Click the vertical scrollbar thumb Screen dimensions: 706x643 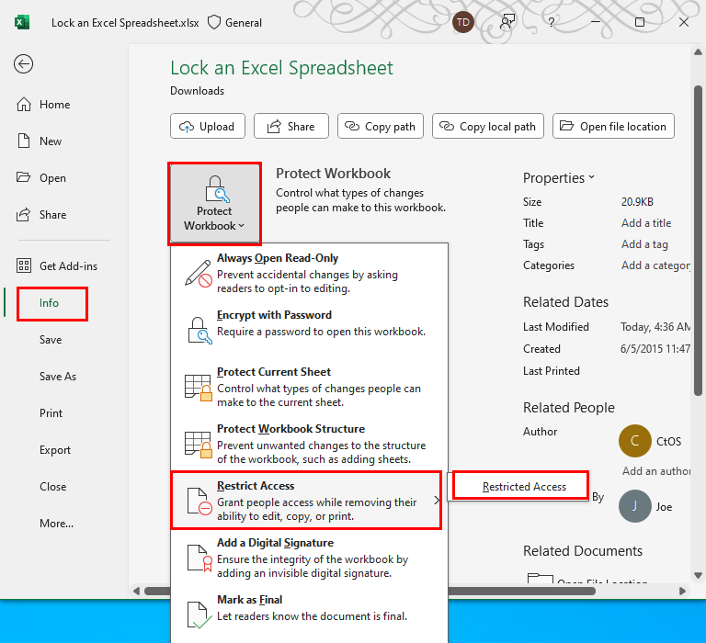698,241
